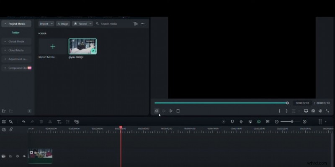Click the fullscreen expand arrows icon
The image size is (335, 167).
click(x=327, y=111)
